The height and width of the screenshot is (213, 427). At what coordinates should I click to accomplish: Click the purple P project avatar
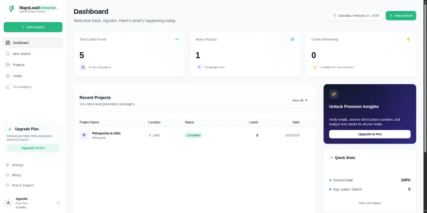pos(84,135)
